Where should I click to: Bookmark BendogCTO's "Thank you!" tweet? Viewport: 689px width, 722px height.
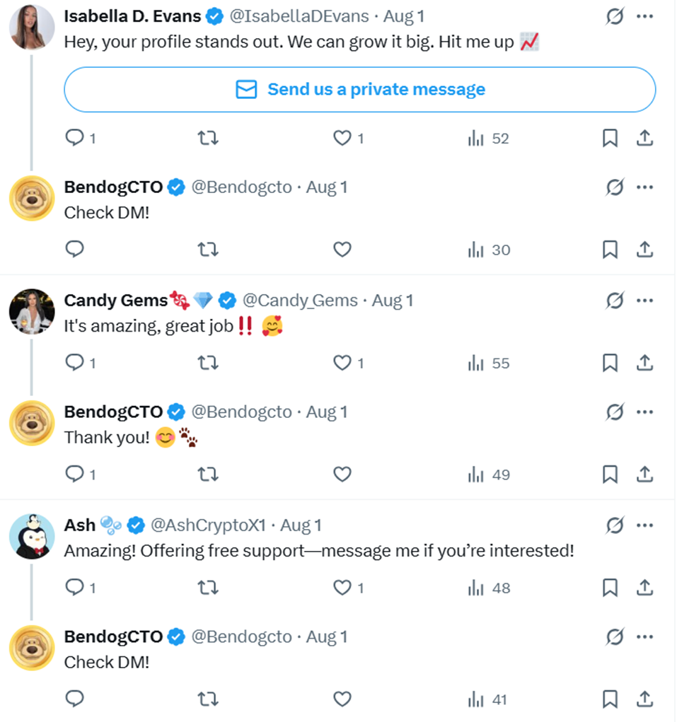(x=610, y=474)
